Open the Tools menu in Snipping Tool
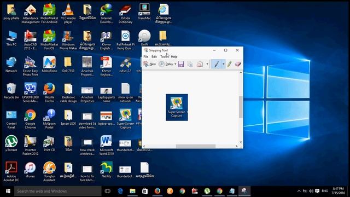Viewport: 350px width, 197px height. tap(165, 57)
